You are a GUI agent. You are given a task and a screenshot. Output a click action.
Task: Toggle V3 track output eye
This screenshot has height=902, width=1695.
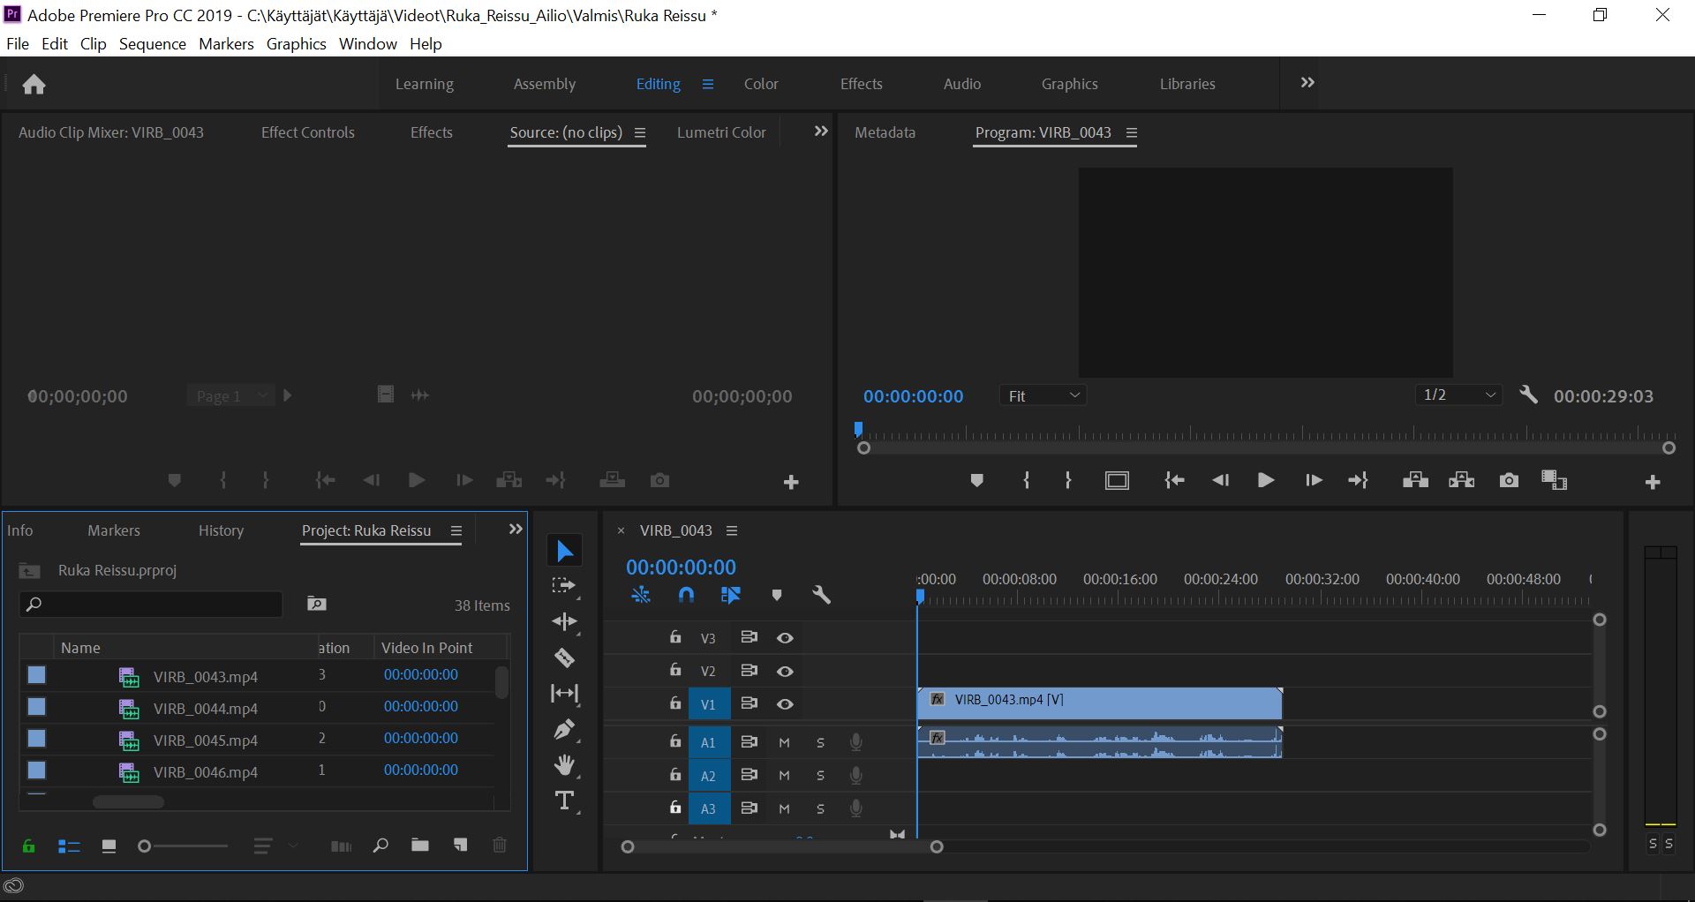785,638
